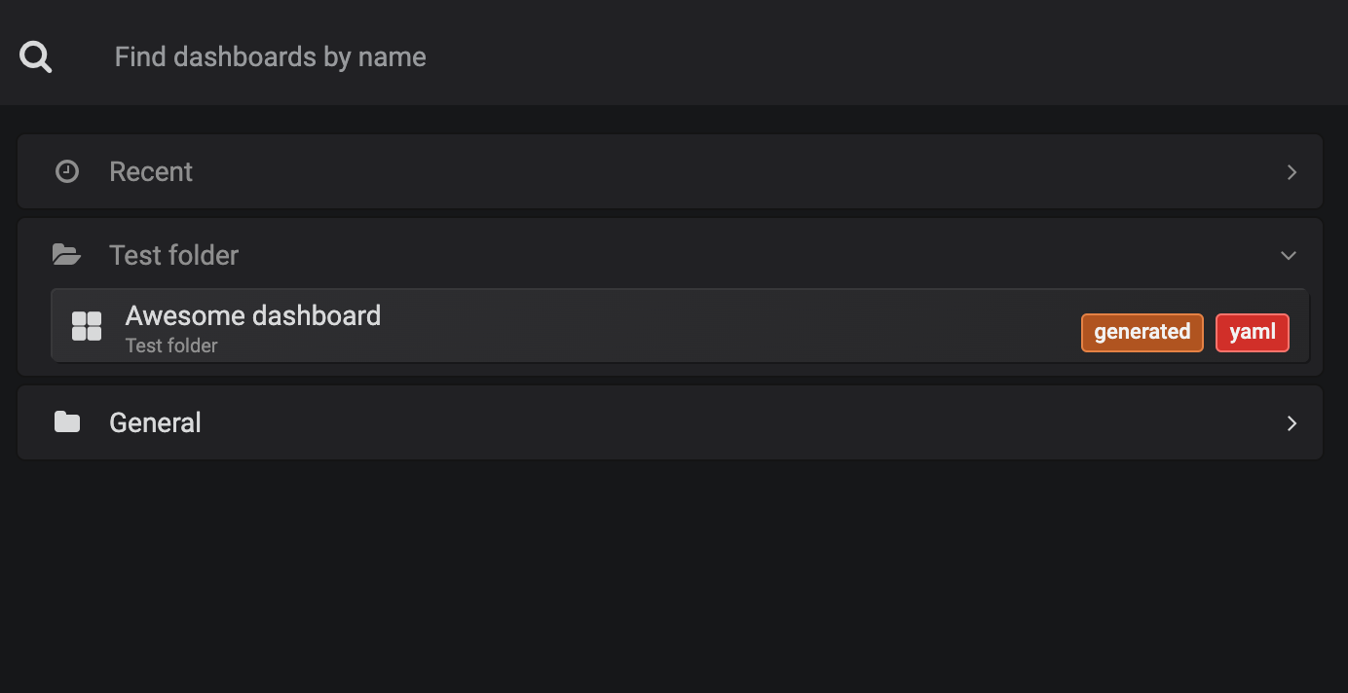Expand Recent using its right chevron

[x=1292, y=172]
